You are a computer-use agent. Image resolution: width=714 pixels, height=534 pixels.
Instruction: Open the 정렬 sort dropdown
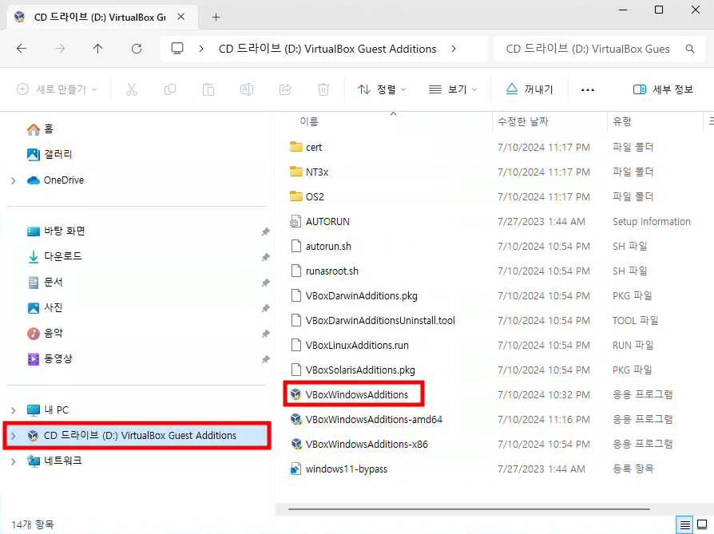tap(382, 89)
